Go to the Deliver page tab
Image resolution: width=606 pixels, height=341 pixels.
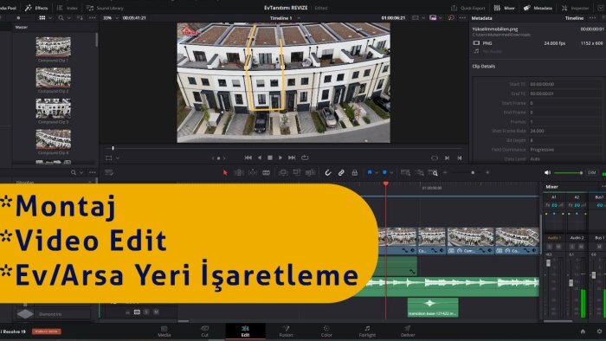pos(408,331)
